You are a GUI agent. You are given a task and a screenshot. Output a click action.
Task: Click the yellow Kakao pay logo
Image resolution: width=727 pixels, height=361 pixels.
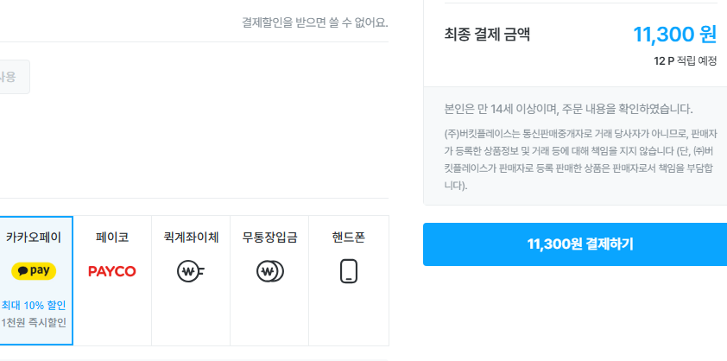tap(34, 271)
